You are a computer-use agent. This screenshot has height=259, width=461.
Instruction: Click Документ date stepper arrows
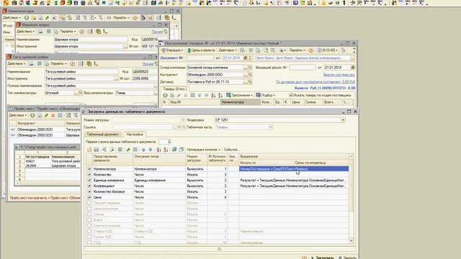(x=250, y=58)
